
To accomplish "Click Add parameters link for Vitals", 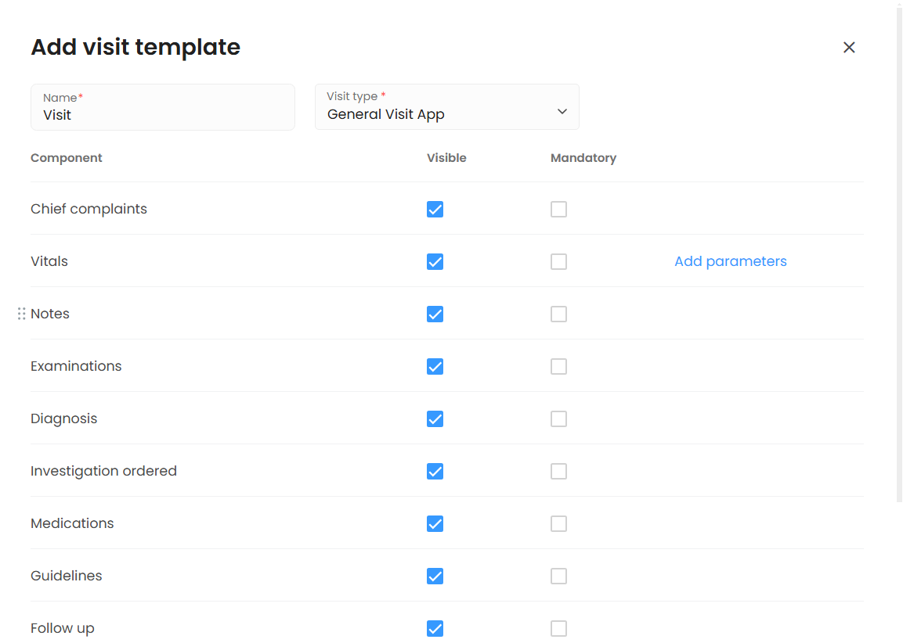I will click(730, 261).
